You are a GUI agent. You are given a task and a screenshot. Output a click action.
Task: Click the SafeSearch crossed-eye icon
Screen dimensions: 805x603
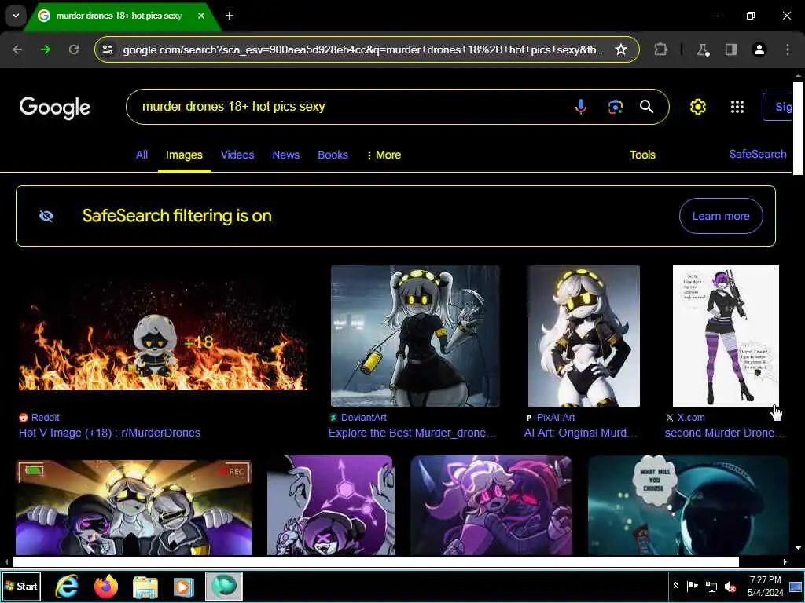click(46, 216)
